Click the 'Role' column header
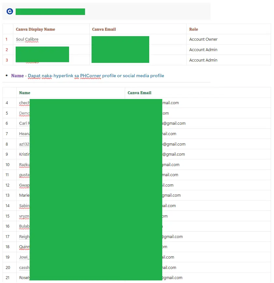 [x=194, y=29]
